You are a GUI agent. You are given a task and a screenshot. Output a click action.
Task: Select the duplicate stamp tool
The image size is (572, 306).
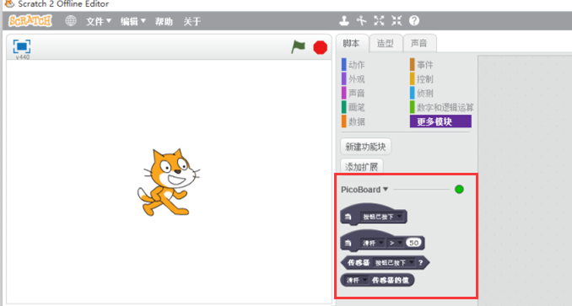343,21
